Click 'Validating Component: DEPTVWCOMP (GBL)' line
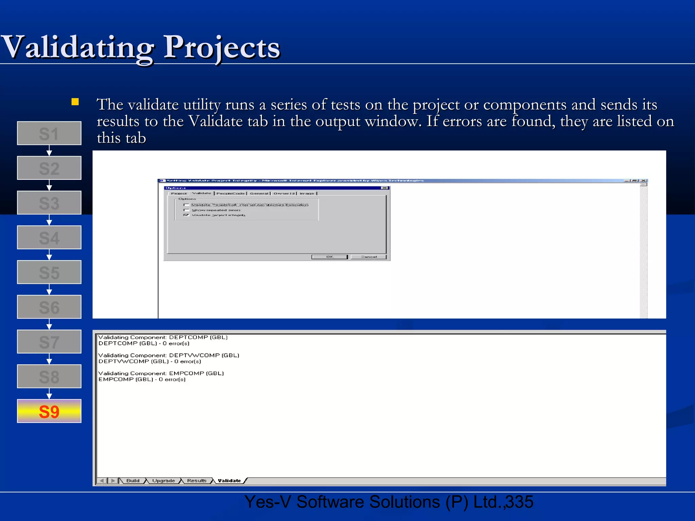The height and width of the screenshot is (521, 695). (169, 355)
